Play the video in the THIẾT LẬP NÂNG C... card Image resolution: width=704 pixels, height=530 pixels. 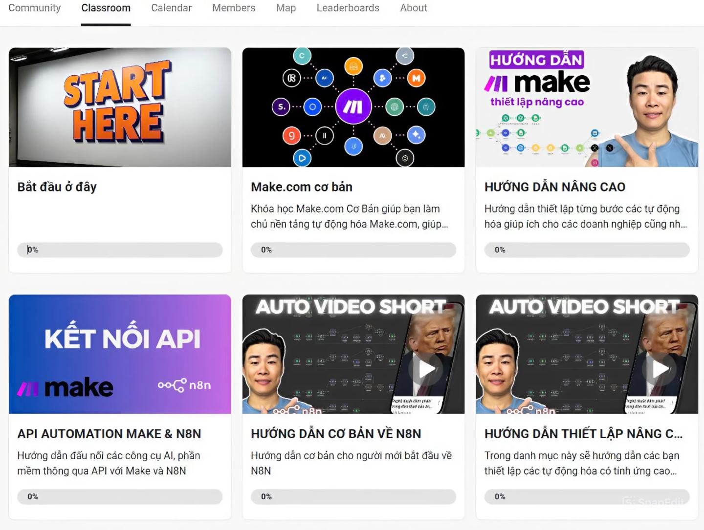click(660, 370)
